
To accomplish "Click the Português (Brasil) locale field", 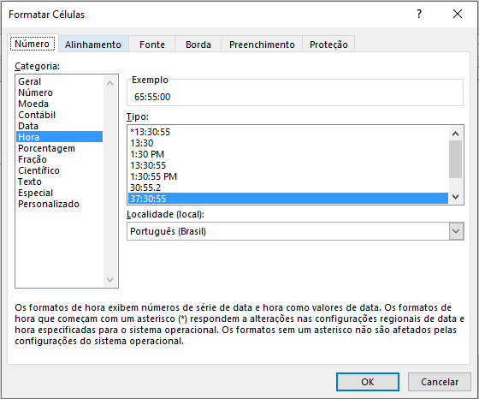I will coord(288,231).
